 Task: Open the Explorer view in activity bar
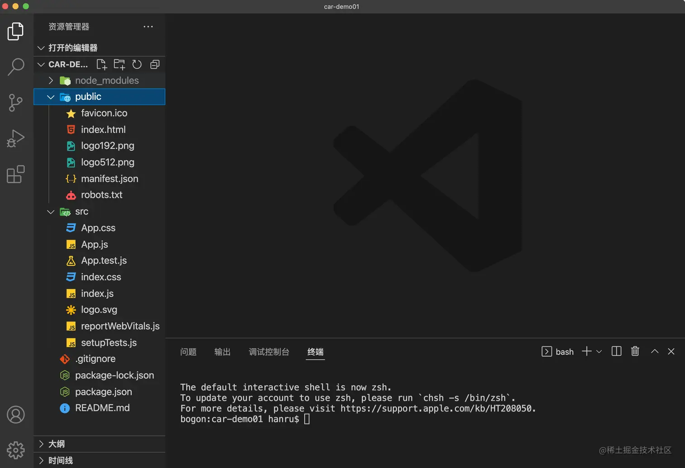click(15, 31)
